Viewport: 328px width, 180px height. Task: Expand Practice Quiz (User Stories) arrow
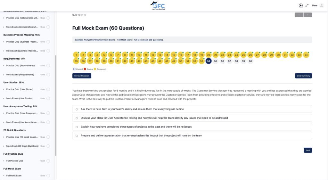[x=4, y=89]
